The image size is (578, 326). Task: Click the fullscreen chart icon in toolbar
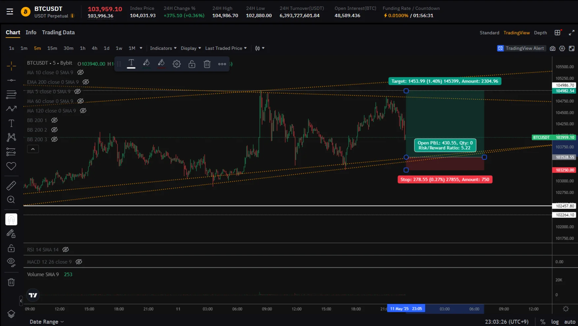572,49
